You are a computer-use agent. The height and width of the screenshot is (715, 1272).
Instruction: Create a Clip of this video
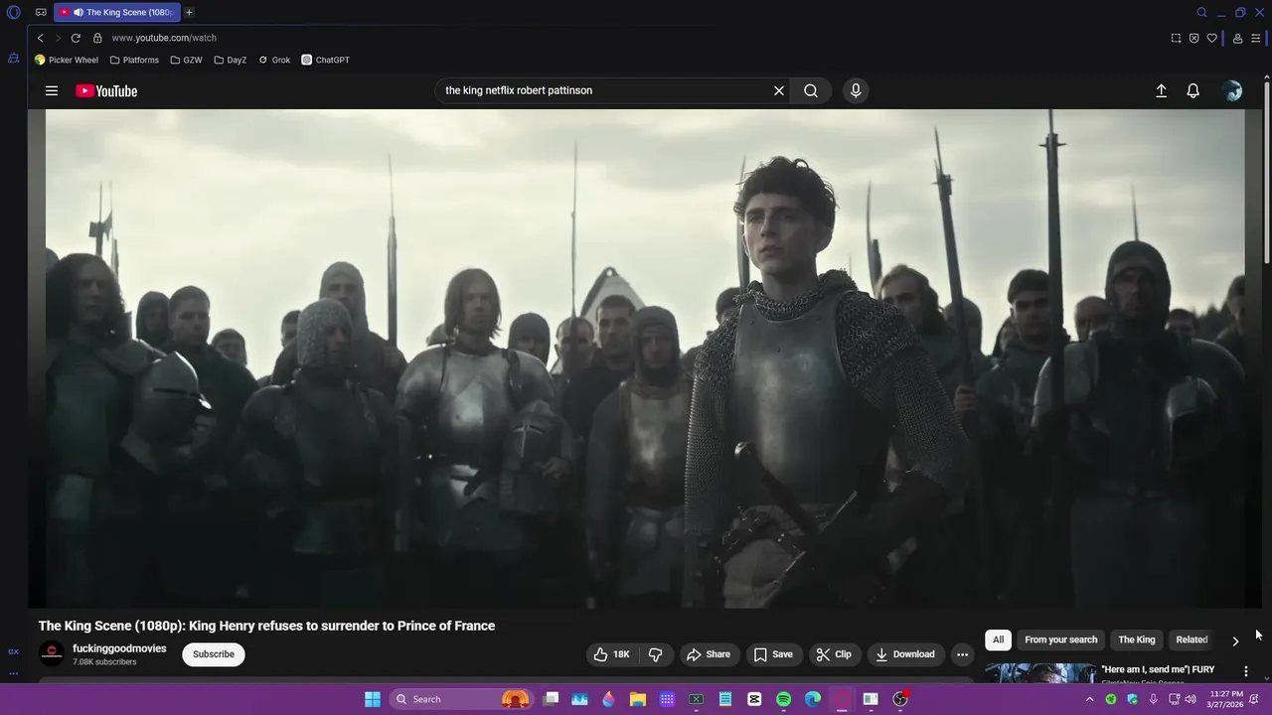834,654
